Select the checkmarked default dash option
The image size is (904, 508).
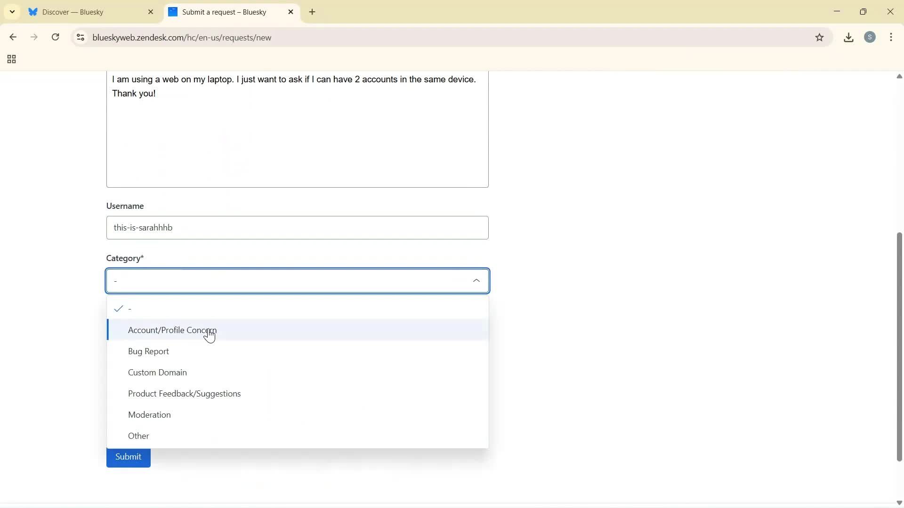click(x=129, y=309)
